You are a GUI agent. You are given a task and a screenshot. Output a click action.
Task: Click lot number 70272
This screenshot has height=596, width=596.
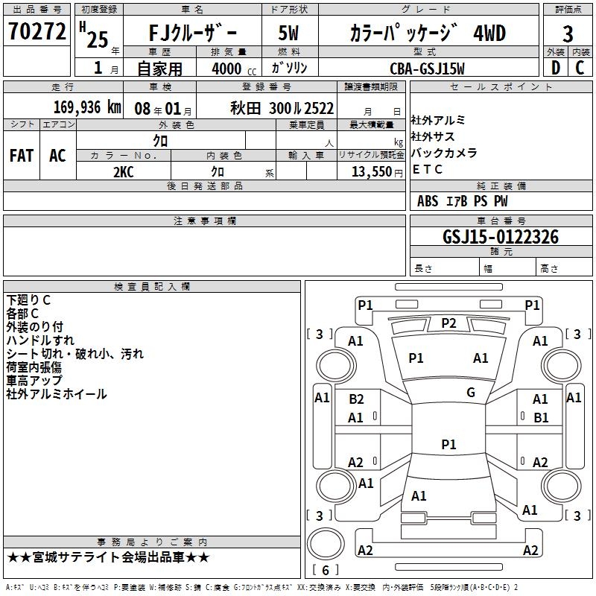click(37, 31)
